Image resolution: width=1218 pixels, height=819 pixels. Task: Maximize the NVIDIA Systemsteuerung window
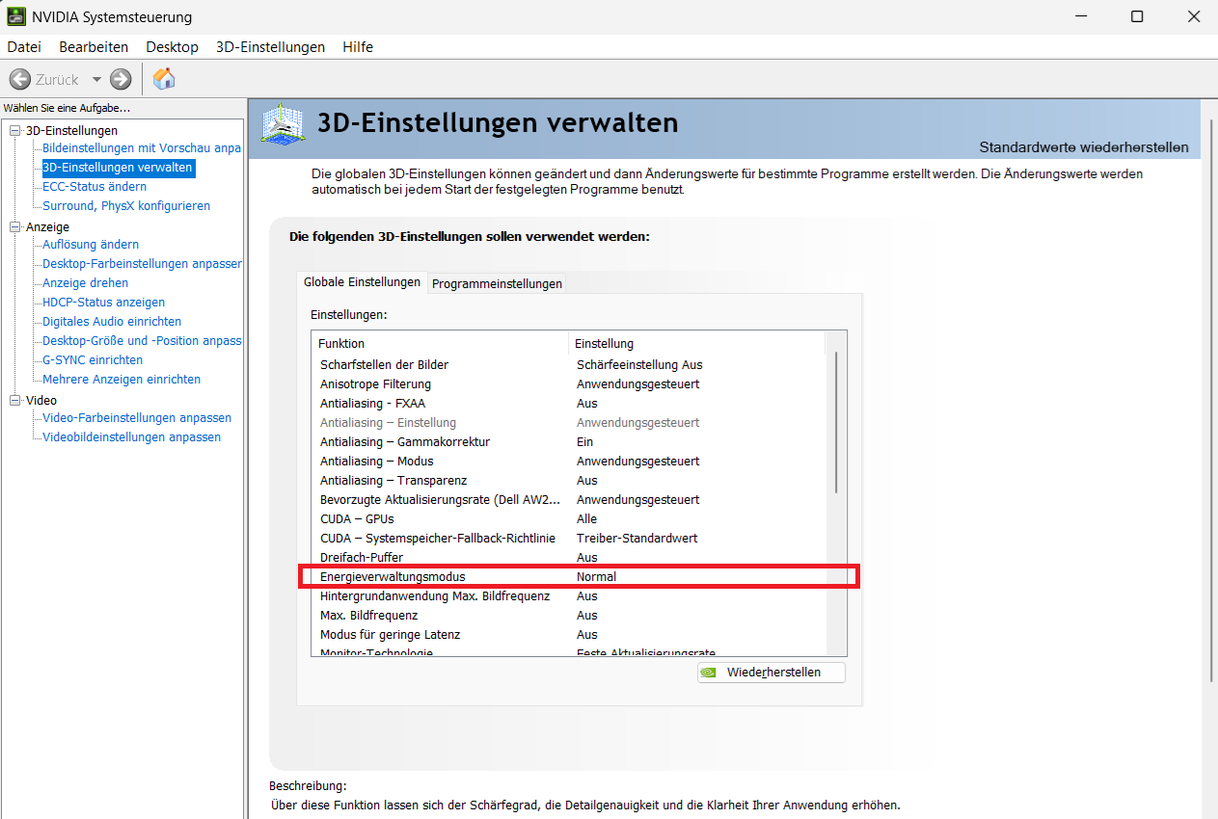pyautogui.click(x=1137, y=16)
